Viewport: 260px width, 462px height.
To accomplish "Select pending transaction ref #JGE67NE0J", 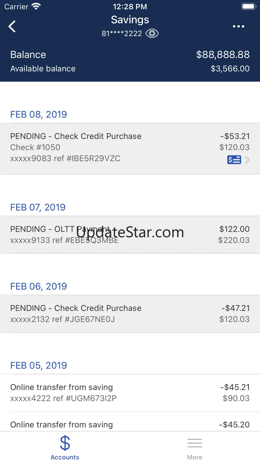I will click(x=130, y=313).
